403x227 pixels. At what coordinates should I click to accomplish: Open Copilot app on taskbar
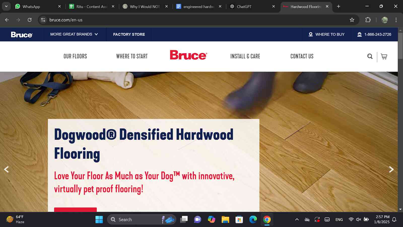pyautogui.click(x=211, y=220)
